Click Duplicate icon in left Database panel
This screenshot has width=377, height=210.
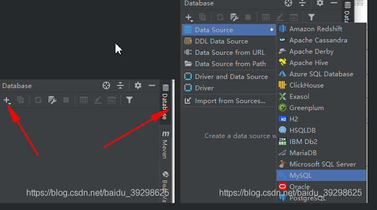pos(21,99)
